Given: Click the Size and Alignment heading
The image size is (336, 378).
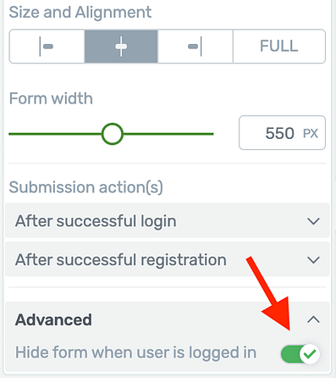Looking at the screenshot, I should tap(80, 13).
